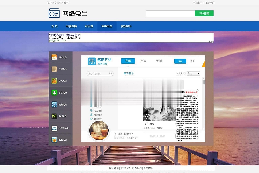This screenshot has height=173, width=259.
Task: Click the playback progress dot in player
Action: [x=157, y=136]
